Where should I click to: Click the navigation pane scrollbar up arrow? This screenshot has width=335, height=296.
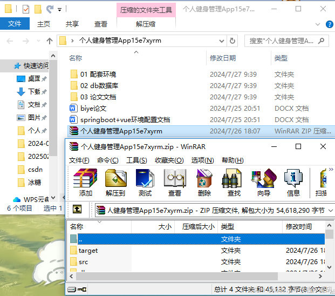tap(53, 56)
